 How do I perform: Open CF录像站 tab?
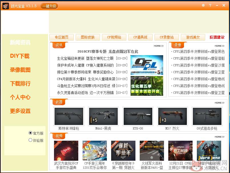coord(167,37)
